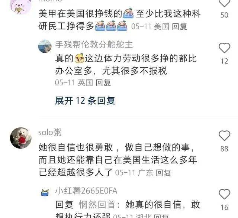The height and width of the screenshot is (218, 238).
Task: Select the comment text 美甲在美国很挣钱的
Action: coord(80,13)
